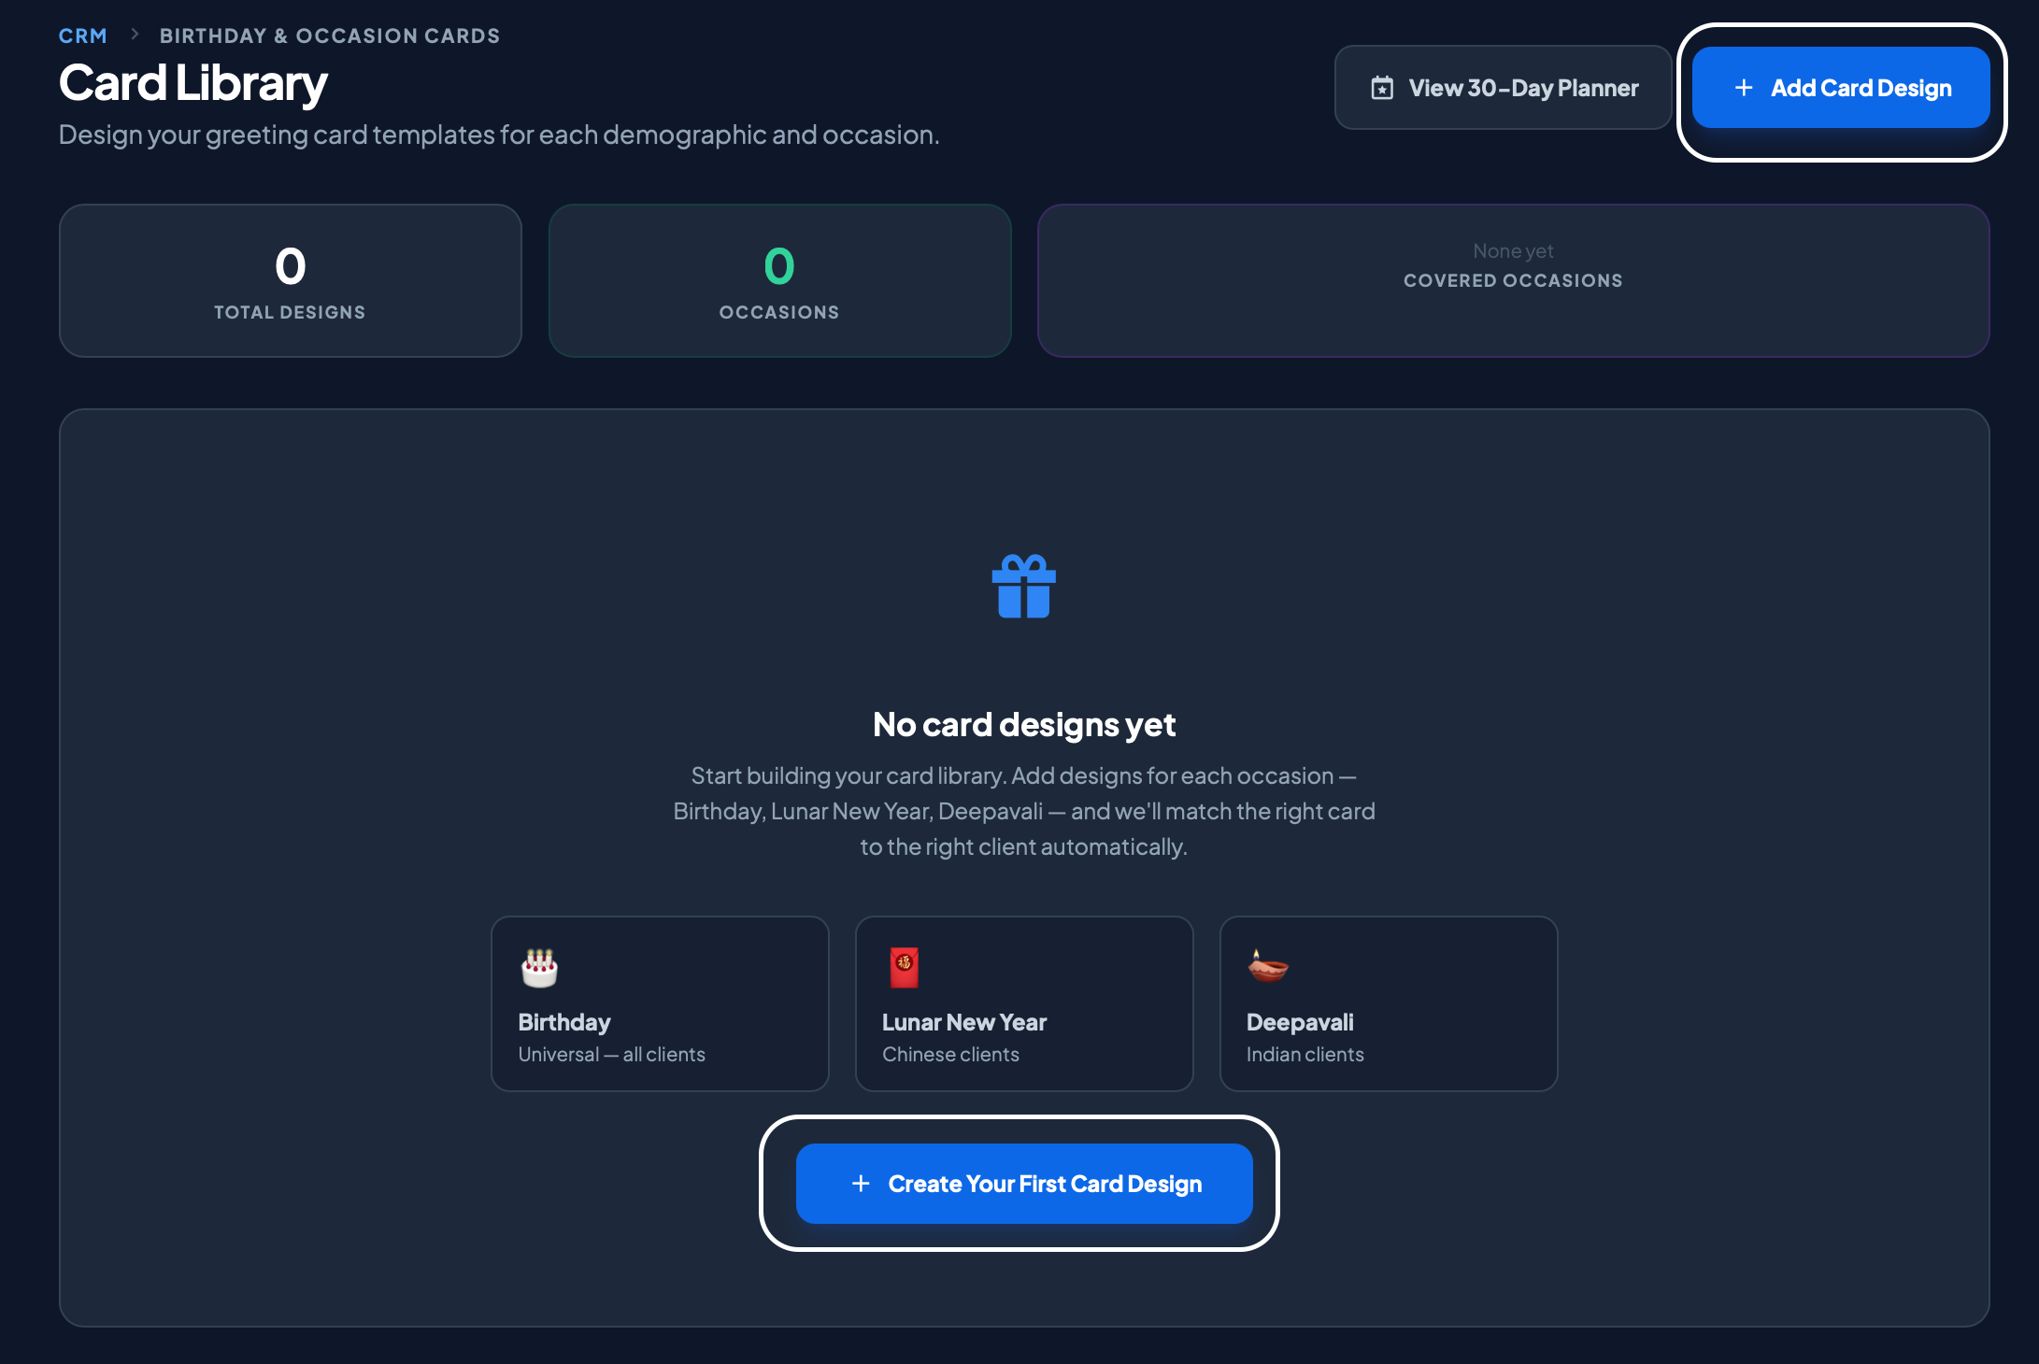This screenshot has width=2039, height=1364.
Task: Click the Card Library page heading
Action: (192, 83)
